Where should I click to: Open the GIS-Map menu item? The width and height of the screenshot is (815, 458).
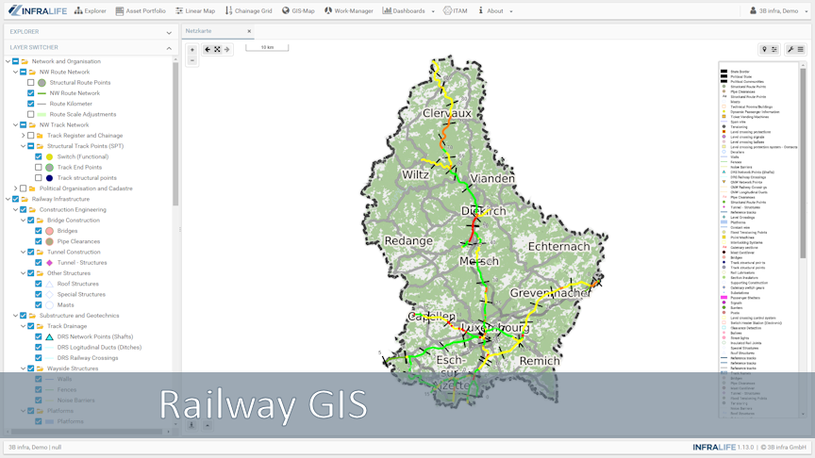point(298,11)
